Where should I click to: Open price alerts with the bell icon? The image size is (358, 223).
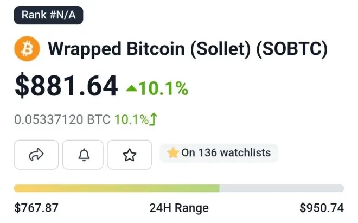coord(83,155)
